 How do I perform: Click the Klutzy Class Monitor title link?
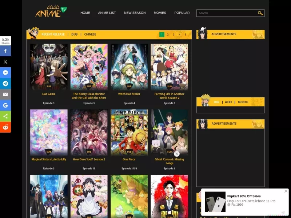89,96
